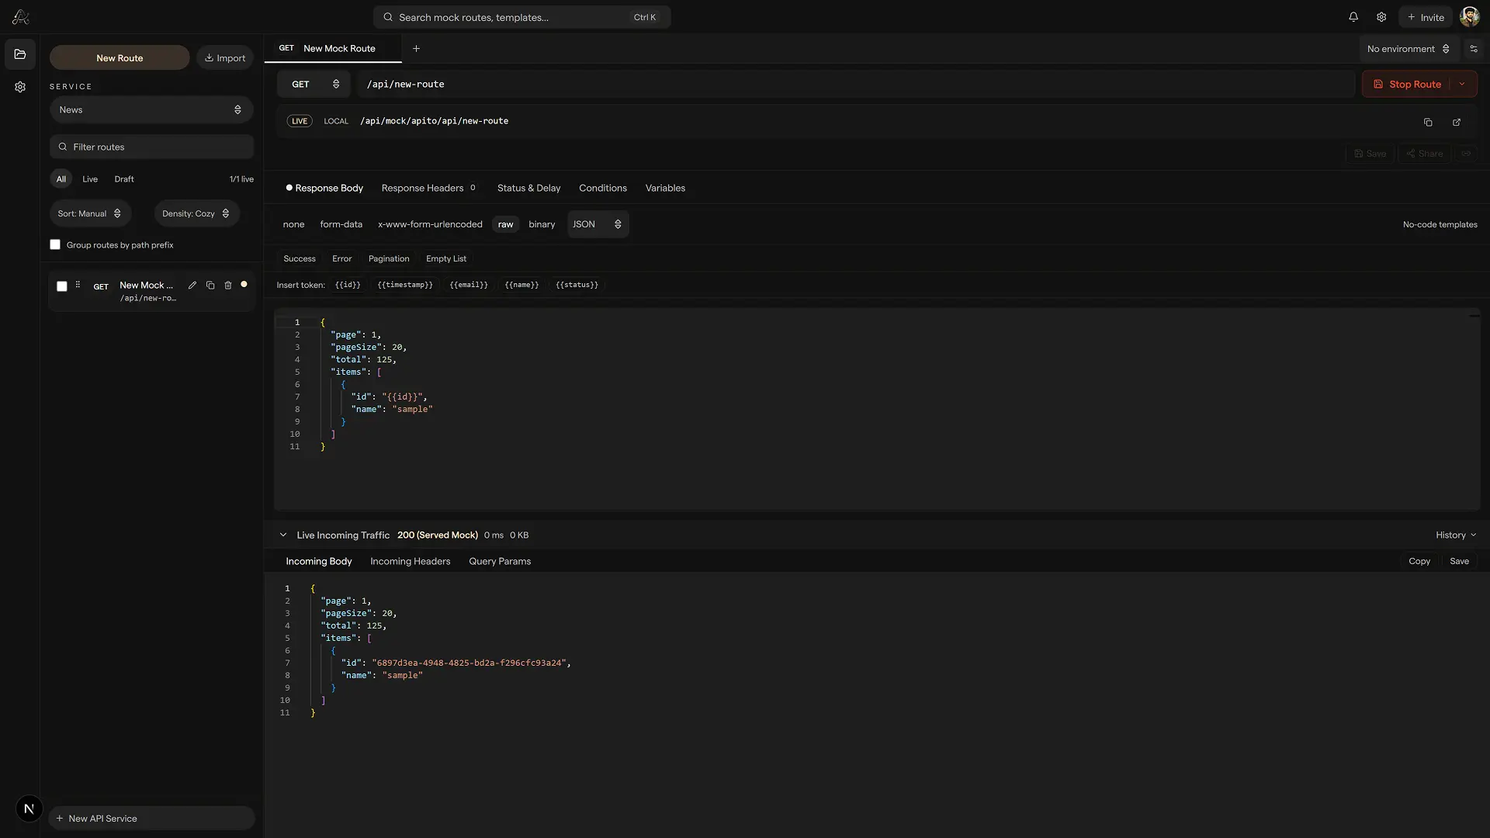Expand Stop Route options chevron
The width and height of the screenshot is (1490, 838).
[x=1462, y=84]
